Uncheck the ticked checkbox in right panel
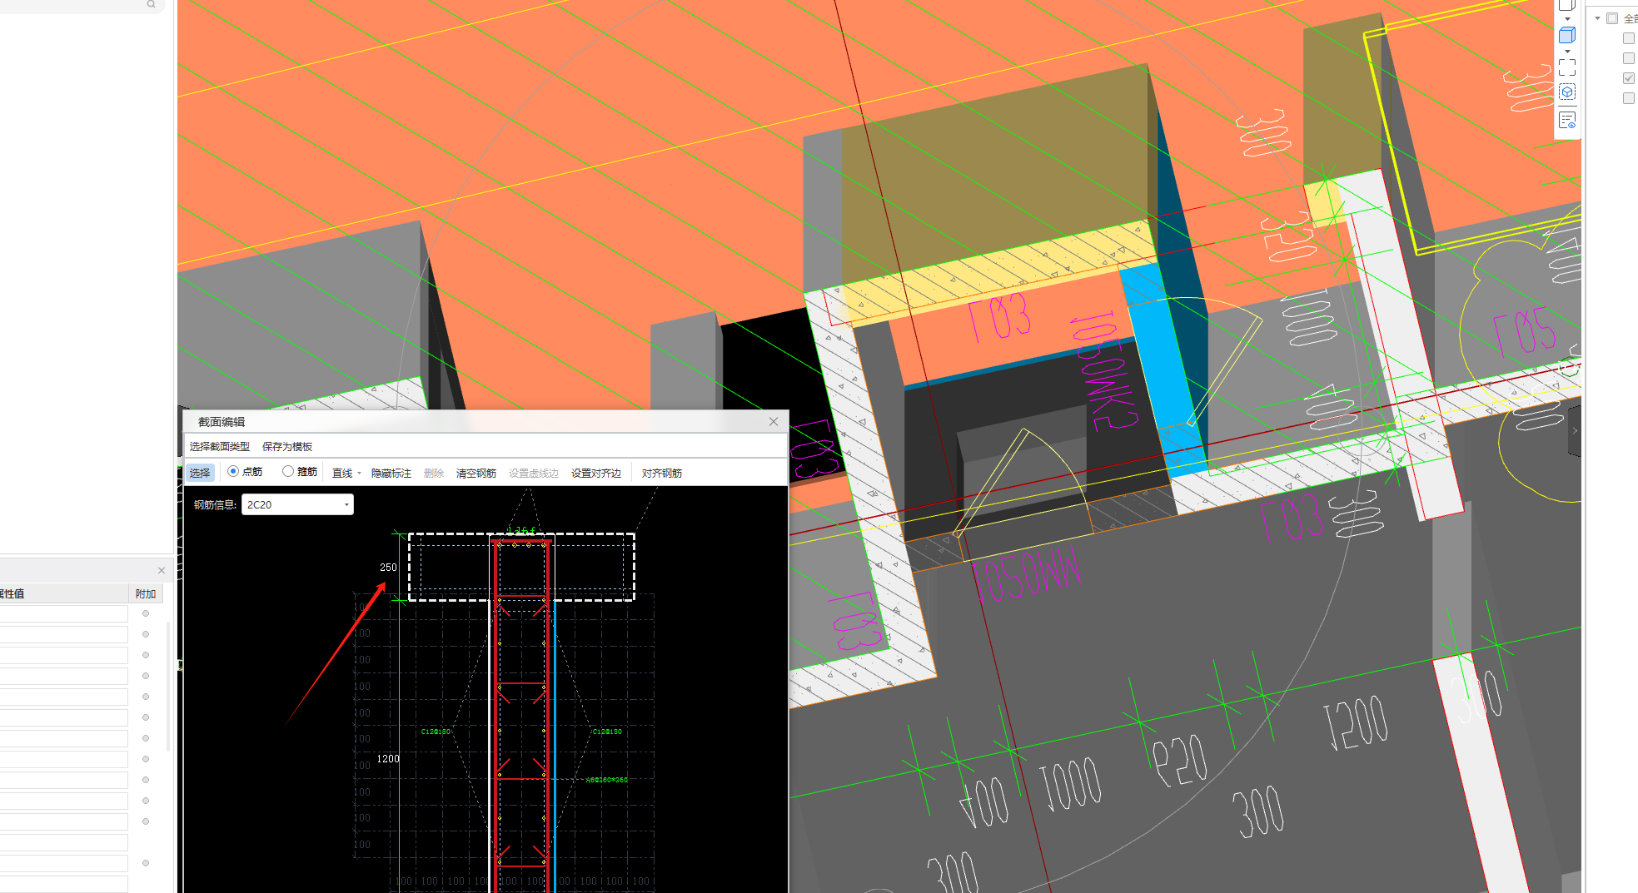Screen dimensions: 1638x893 tap(1629, 78)
